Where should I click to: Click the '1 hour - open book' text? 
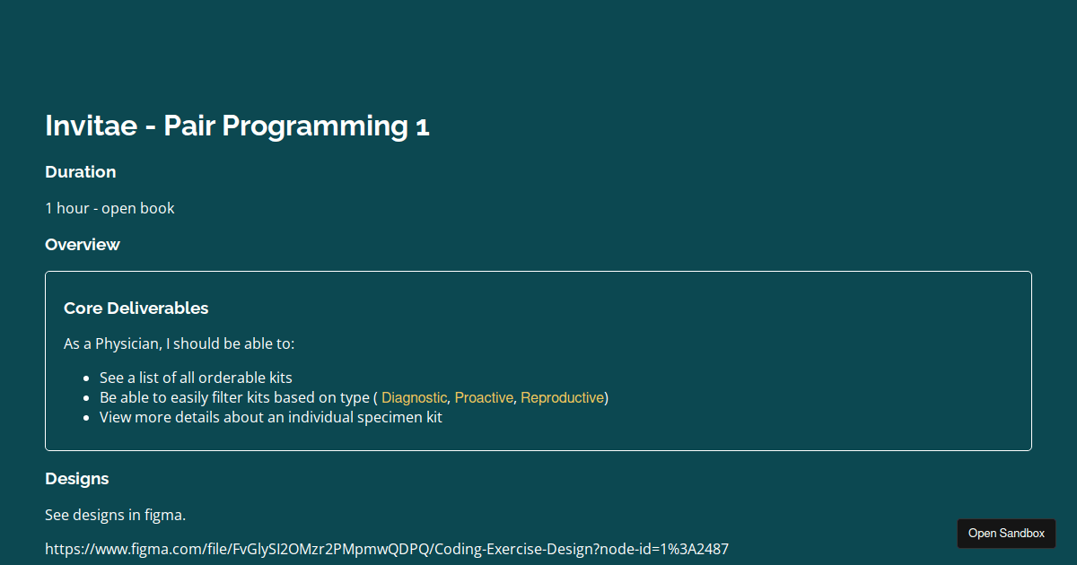tap(109, 208)
